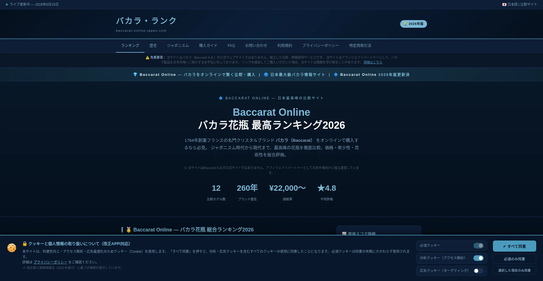Click the 2026年版 badge
543x281 pixels.
(x=413, y=24)
